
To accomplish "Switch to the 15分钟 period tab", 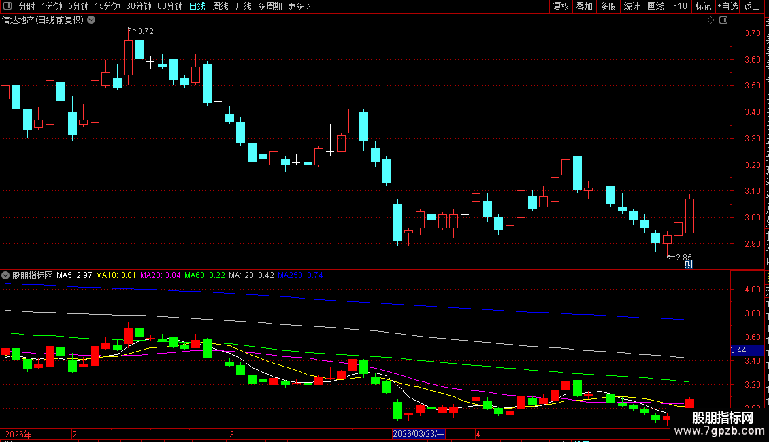I will click(107, 6).
